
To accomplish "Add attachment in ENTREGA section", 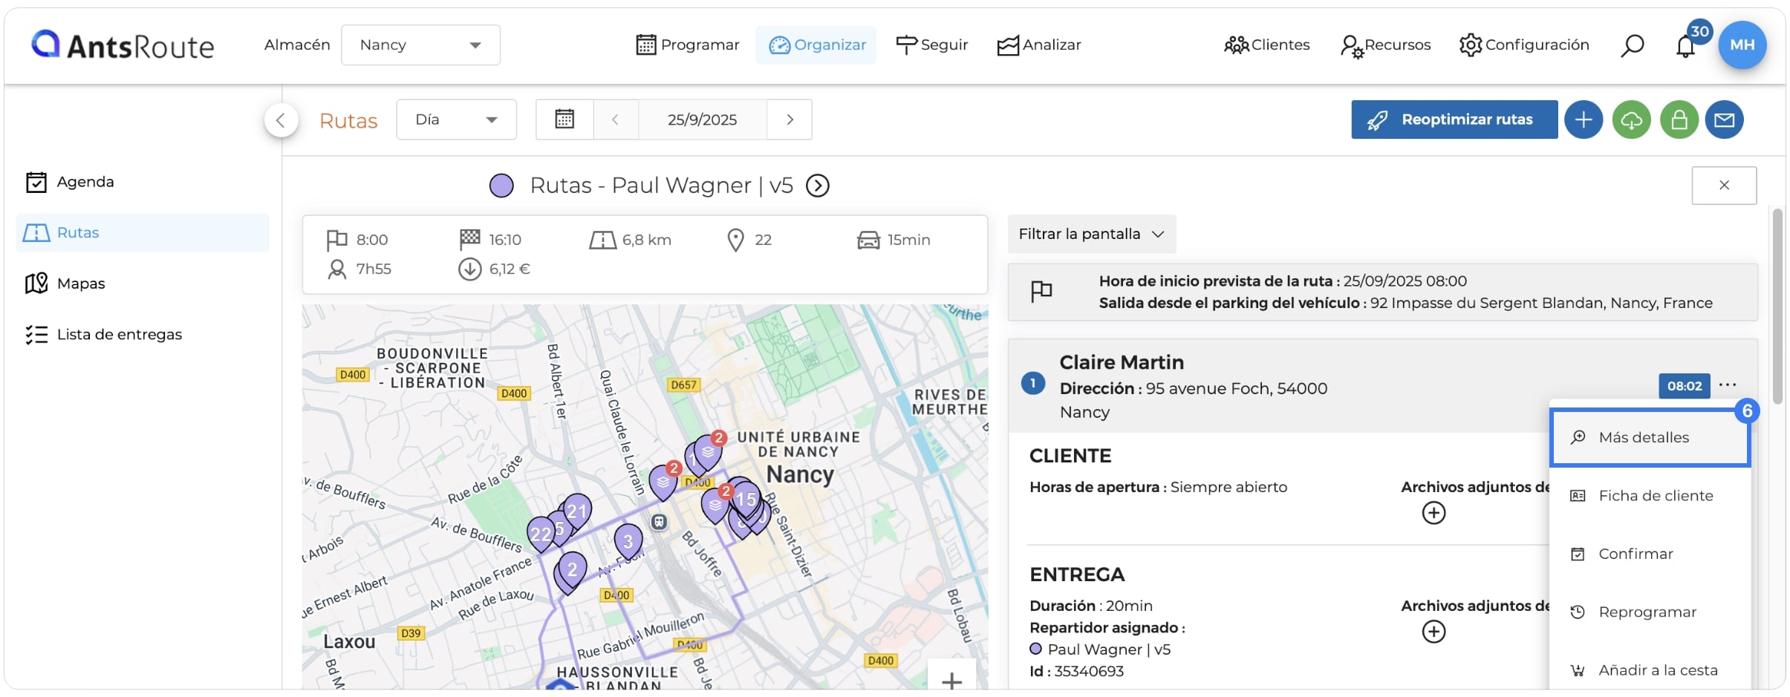I will 1433,632.
